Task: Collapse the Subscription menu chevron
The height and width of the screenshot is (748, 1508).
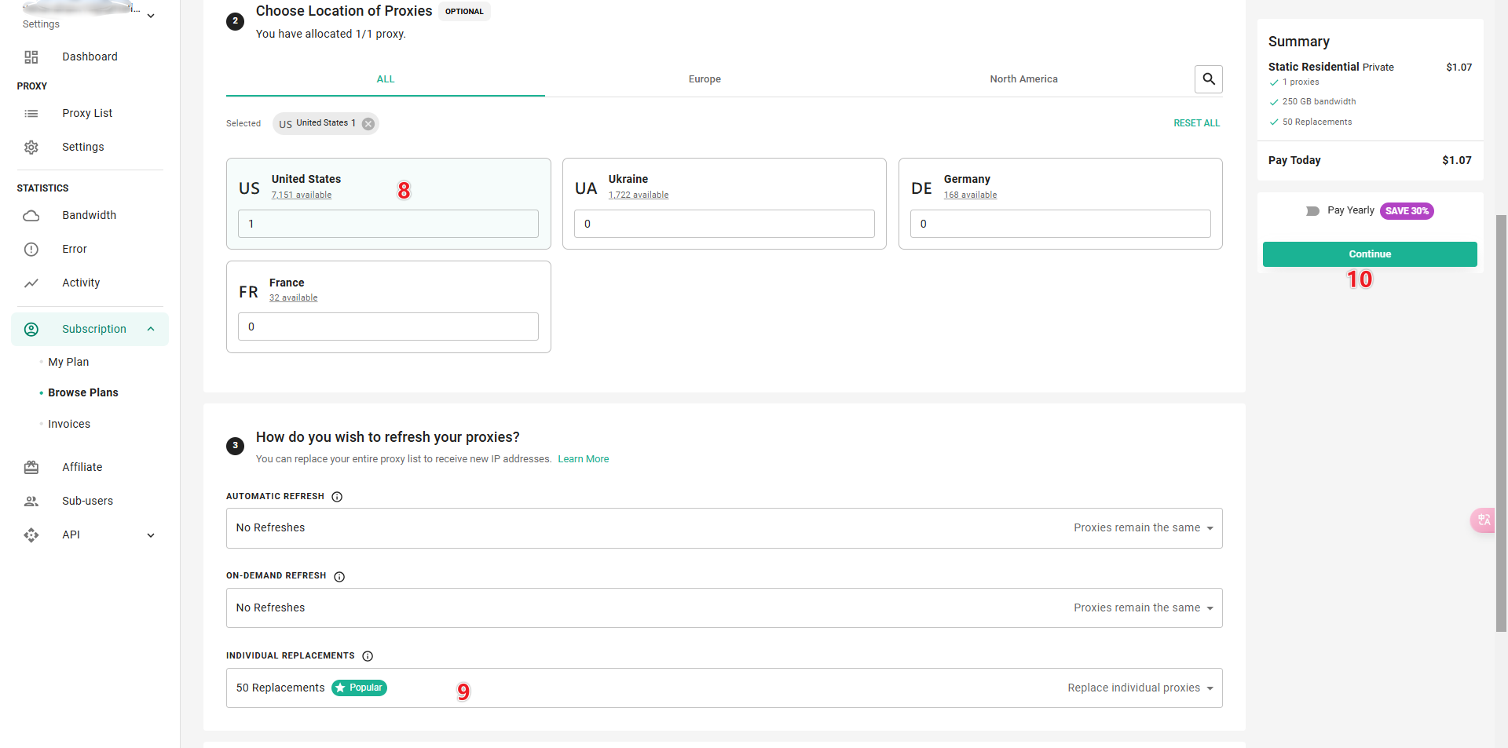Action: point(151,330)
